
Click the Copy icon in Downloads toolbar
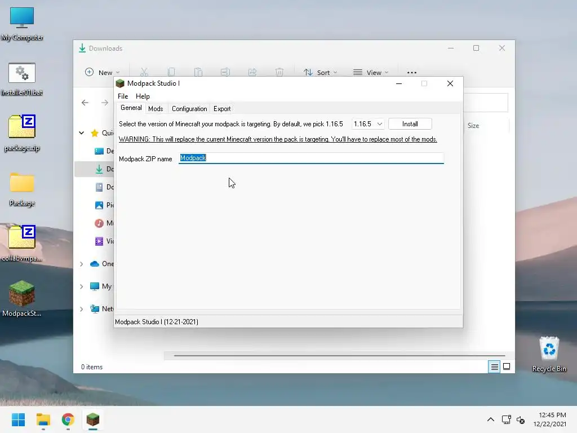[x=171, y=72]
